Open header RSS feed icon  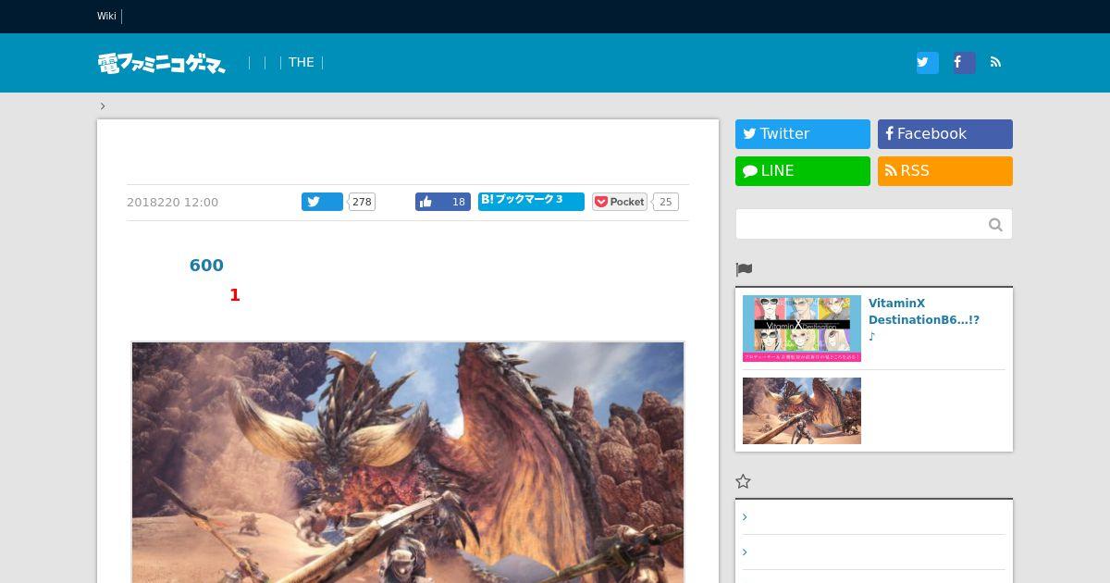(996, 63)
